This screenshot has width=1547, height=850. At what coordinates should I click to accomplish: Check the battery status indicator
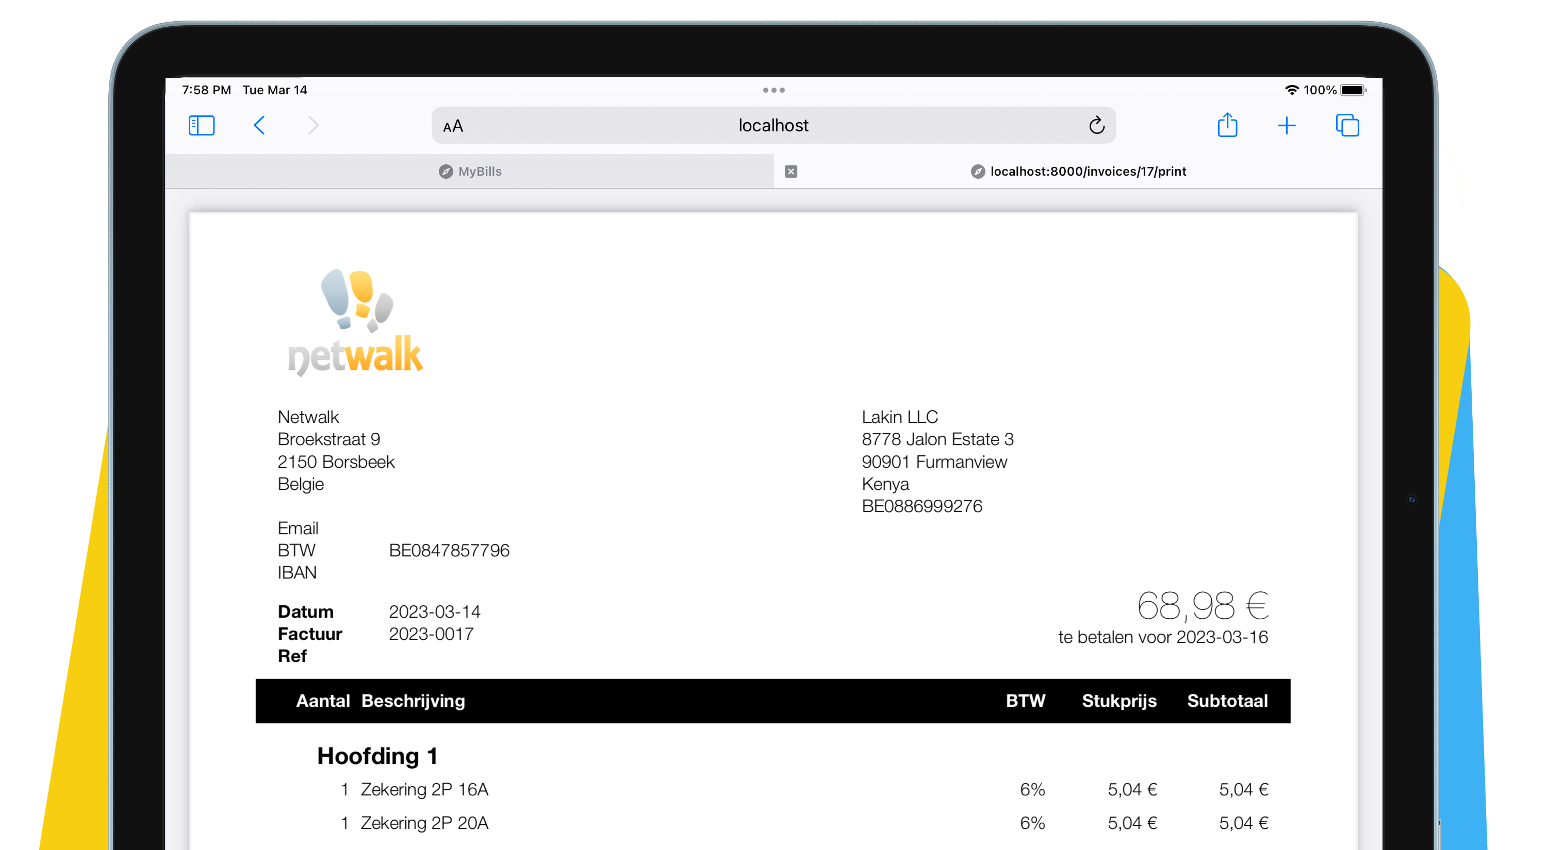click(1352, 90)
